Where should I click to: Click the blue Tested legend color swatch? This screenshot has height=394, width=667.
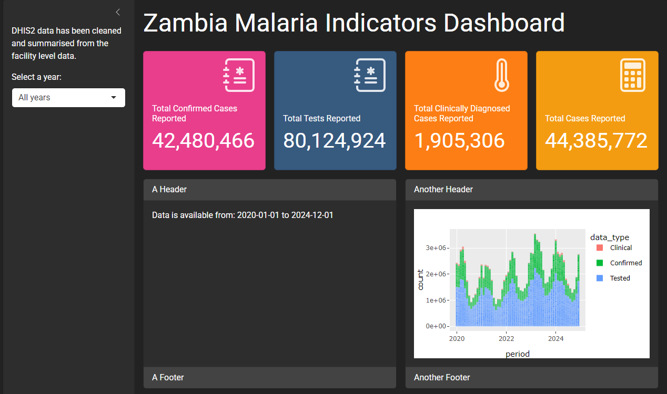pyautogui.click(x=600, y=278)
